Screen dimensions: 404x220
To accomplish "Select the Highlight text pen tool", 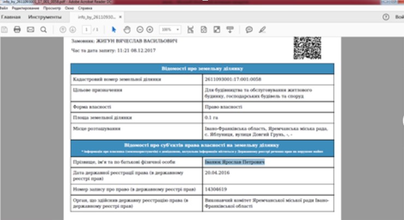I will [263, 29].
